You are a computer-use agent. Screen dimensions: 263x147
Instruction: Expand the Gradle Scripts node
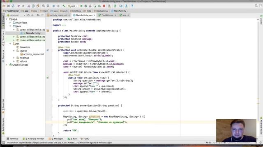click(x=7, y=65)
